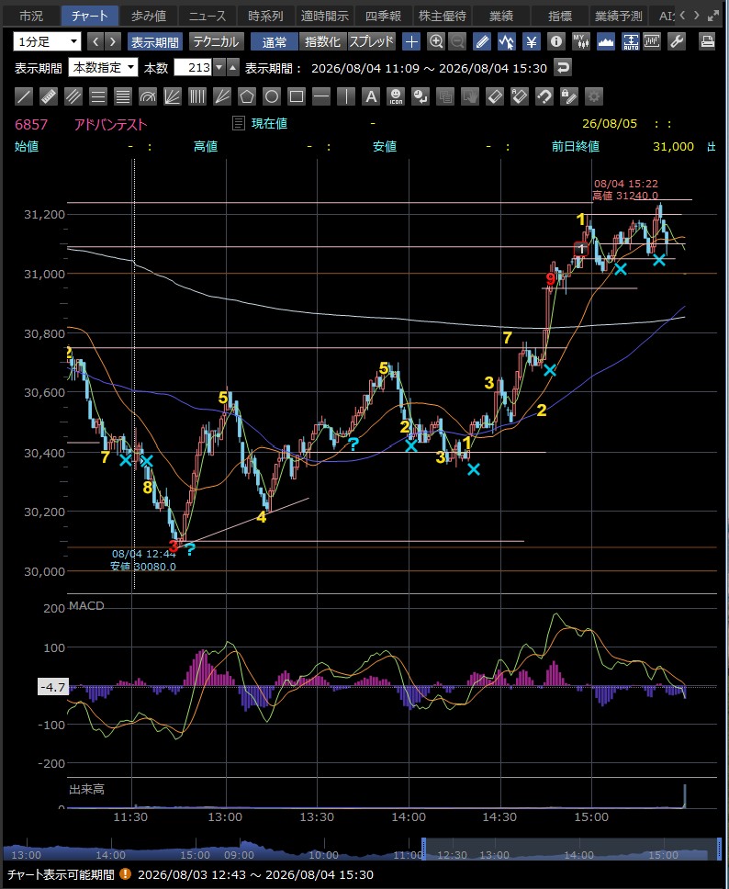Select the trend line drawing tool
Viewport: 729px width, 889px height.
(x=24, y=96)
